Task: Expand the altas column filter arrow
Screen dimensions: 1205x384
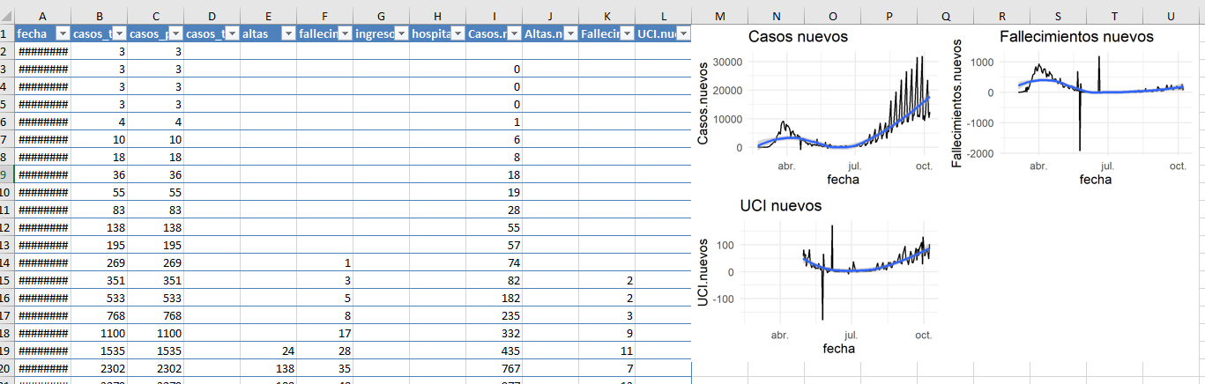Action: click(x=287, y=33)
